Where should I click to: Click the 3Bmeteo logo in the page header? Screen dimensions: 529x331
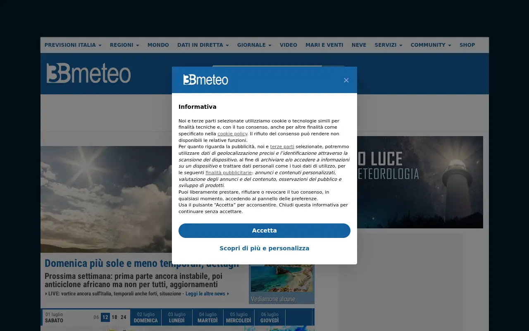click(88, 73)
